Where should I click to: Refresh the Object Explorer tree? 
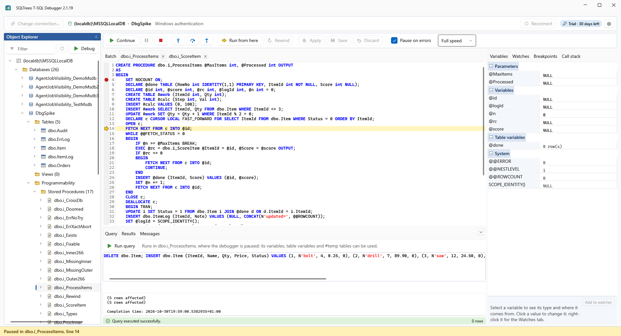pyautogui.click(x=62, y=48)
